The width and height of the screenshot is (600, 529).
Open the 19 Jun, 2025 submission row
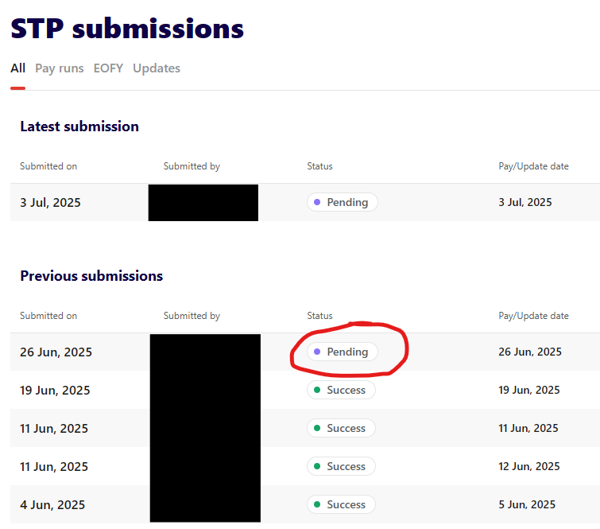tap(305, 390)
